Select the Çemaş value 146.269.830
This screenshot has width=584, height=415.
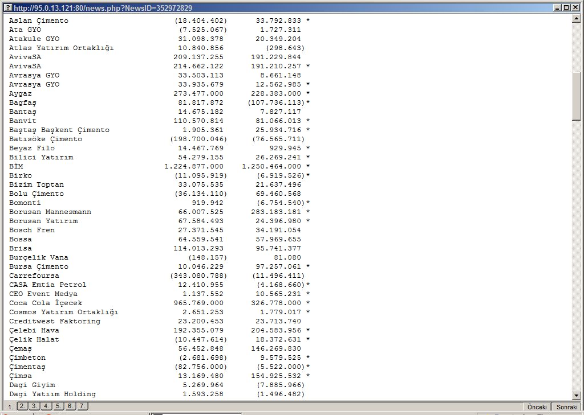pyautogui.click(x=276, y=349)
